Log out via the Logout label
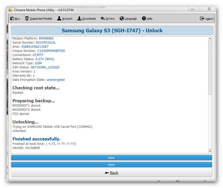 [x=209, y=19]
